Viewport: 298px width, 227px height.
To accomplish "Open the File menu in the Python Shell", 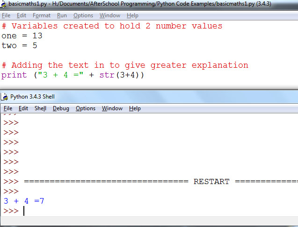I will pos(8,108).
